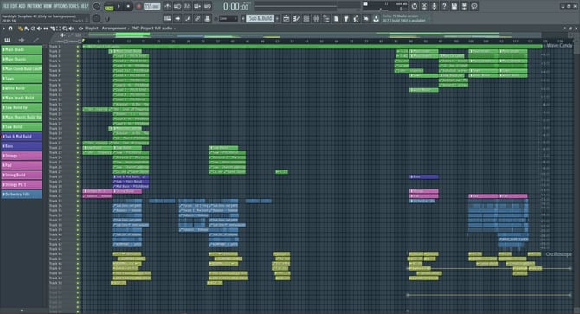580x314 pixels.
Task: Select the zoom tool in playlist toolbar
Action: click(x=65, y=29)
